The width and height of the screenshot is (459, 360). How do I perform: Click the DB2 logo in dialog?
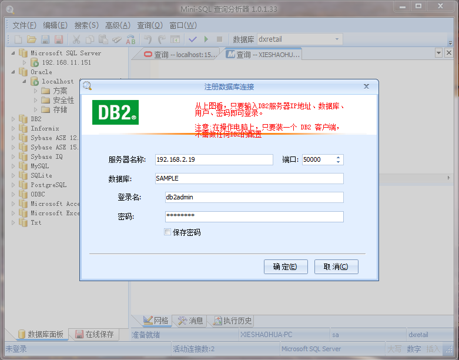point(115,112)
